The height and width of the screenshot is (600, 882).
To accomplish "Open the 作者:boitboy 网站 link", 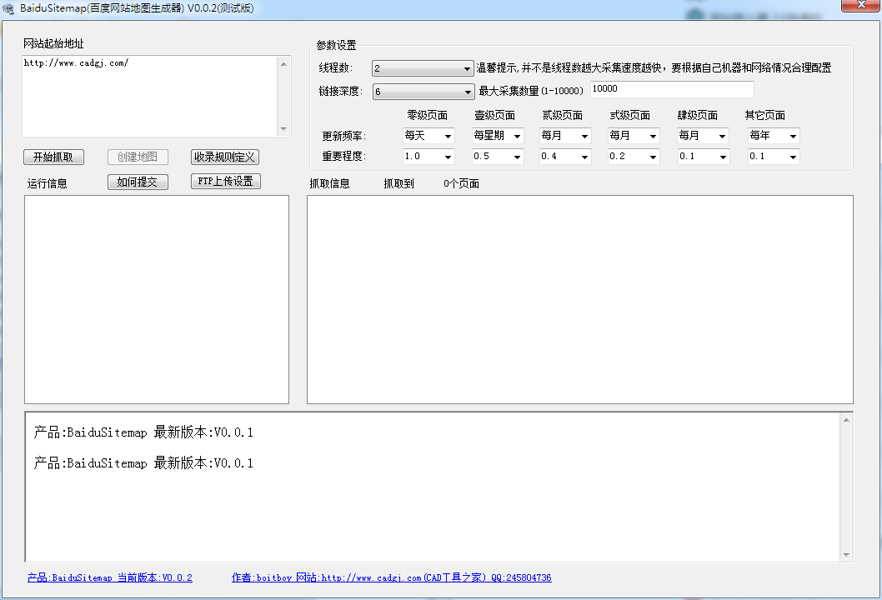I will pos(392,577).
